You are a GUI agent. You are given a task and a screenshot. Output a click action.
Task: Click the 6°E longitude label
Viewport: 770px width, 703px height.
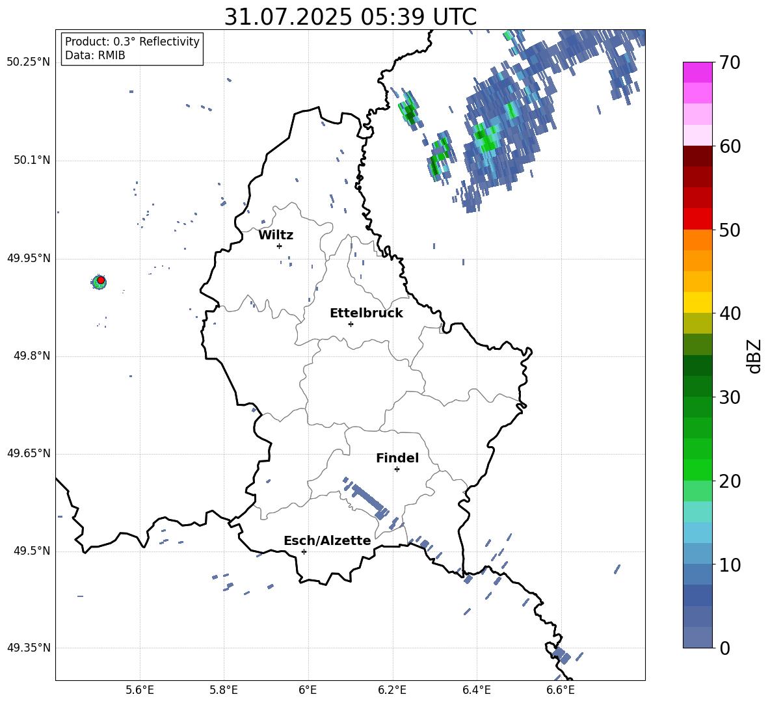308,690
